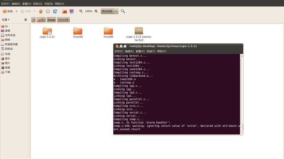Click the greyed stop loading icon
The width and height of the screenshot is (284, 159).
[48, 11]
